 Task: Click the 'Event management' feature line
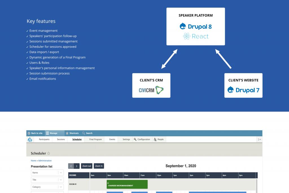pyautogui.click(x=43, y=31)
